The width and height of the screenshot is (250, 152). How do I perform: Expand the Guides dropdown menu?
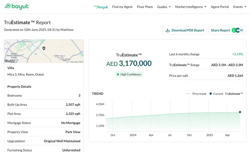[x=164, y=7]
